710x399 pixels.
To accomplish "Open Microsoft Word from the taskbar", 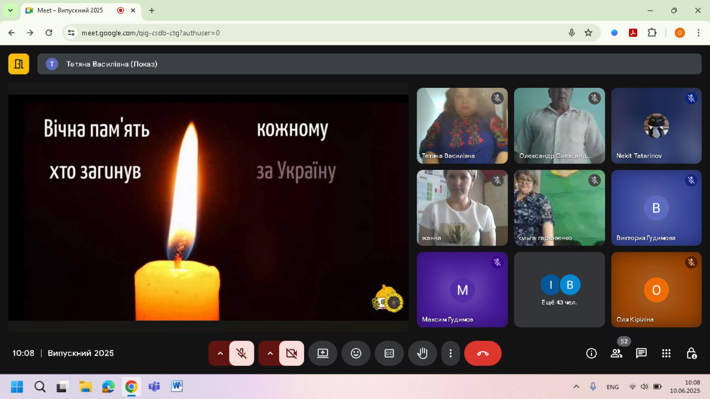I will pyautogui.click(x=177, y=387).
